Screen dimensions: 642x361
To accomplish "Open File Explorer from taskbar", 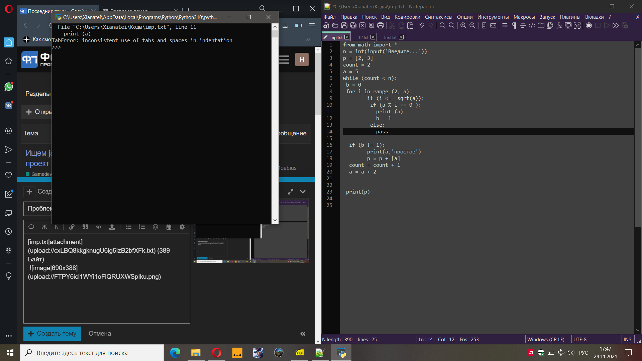I will [196, 353].
